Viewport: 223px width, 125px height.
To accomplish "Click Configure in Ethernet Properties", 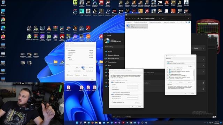I will click(x=190, y=66).
